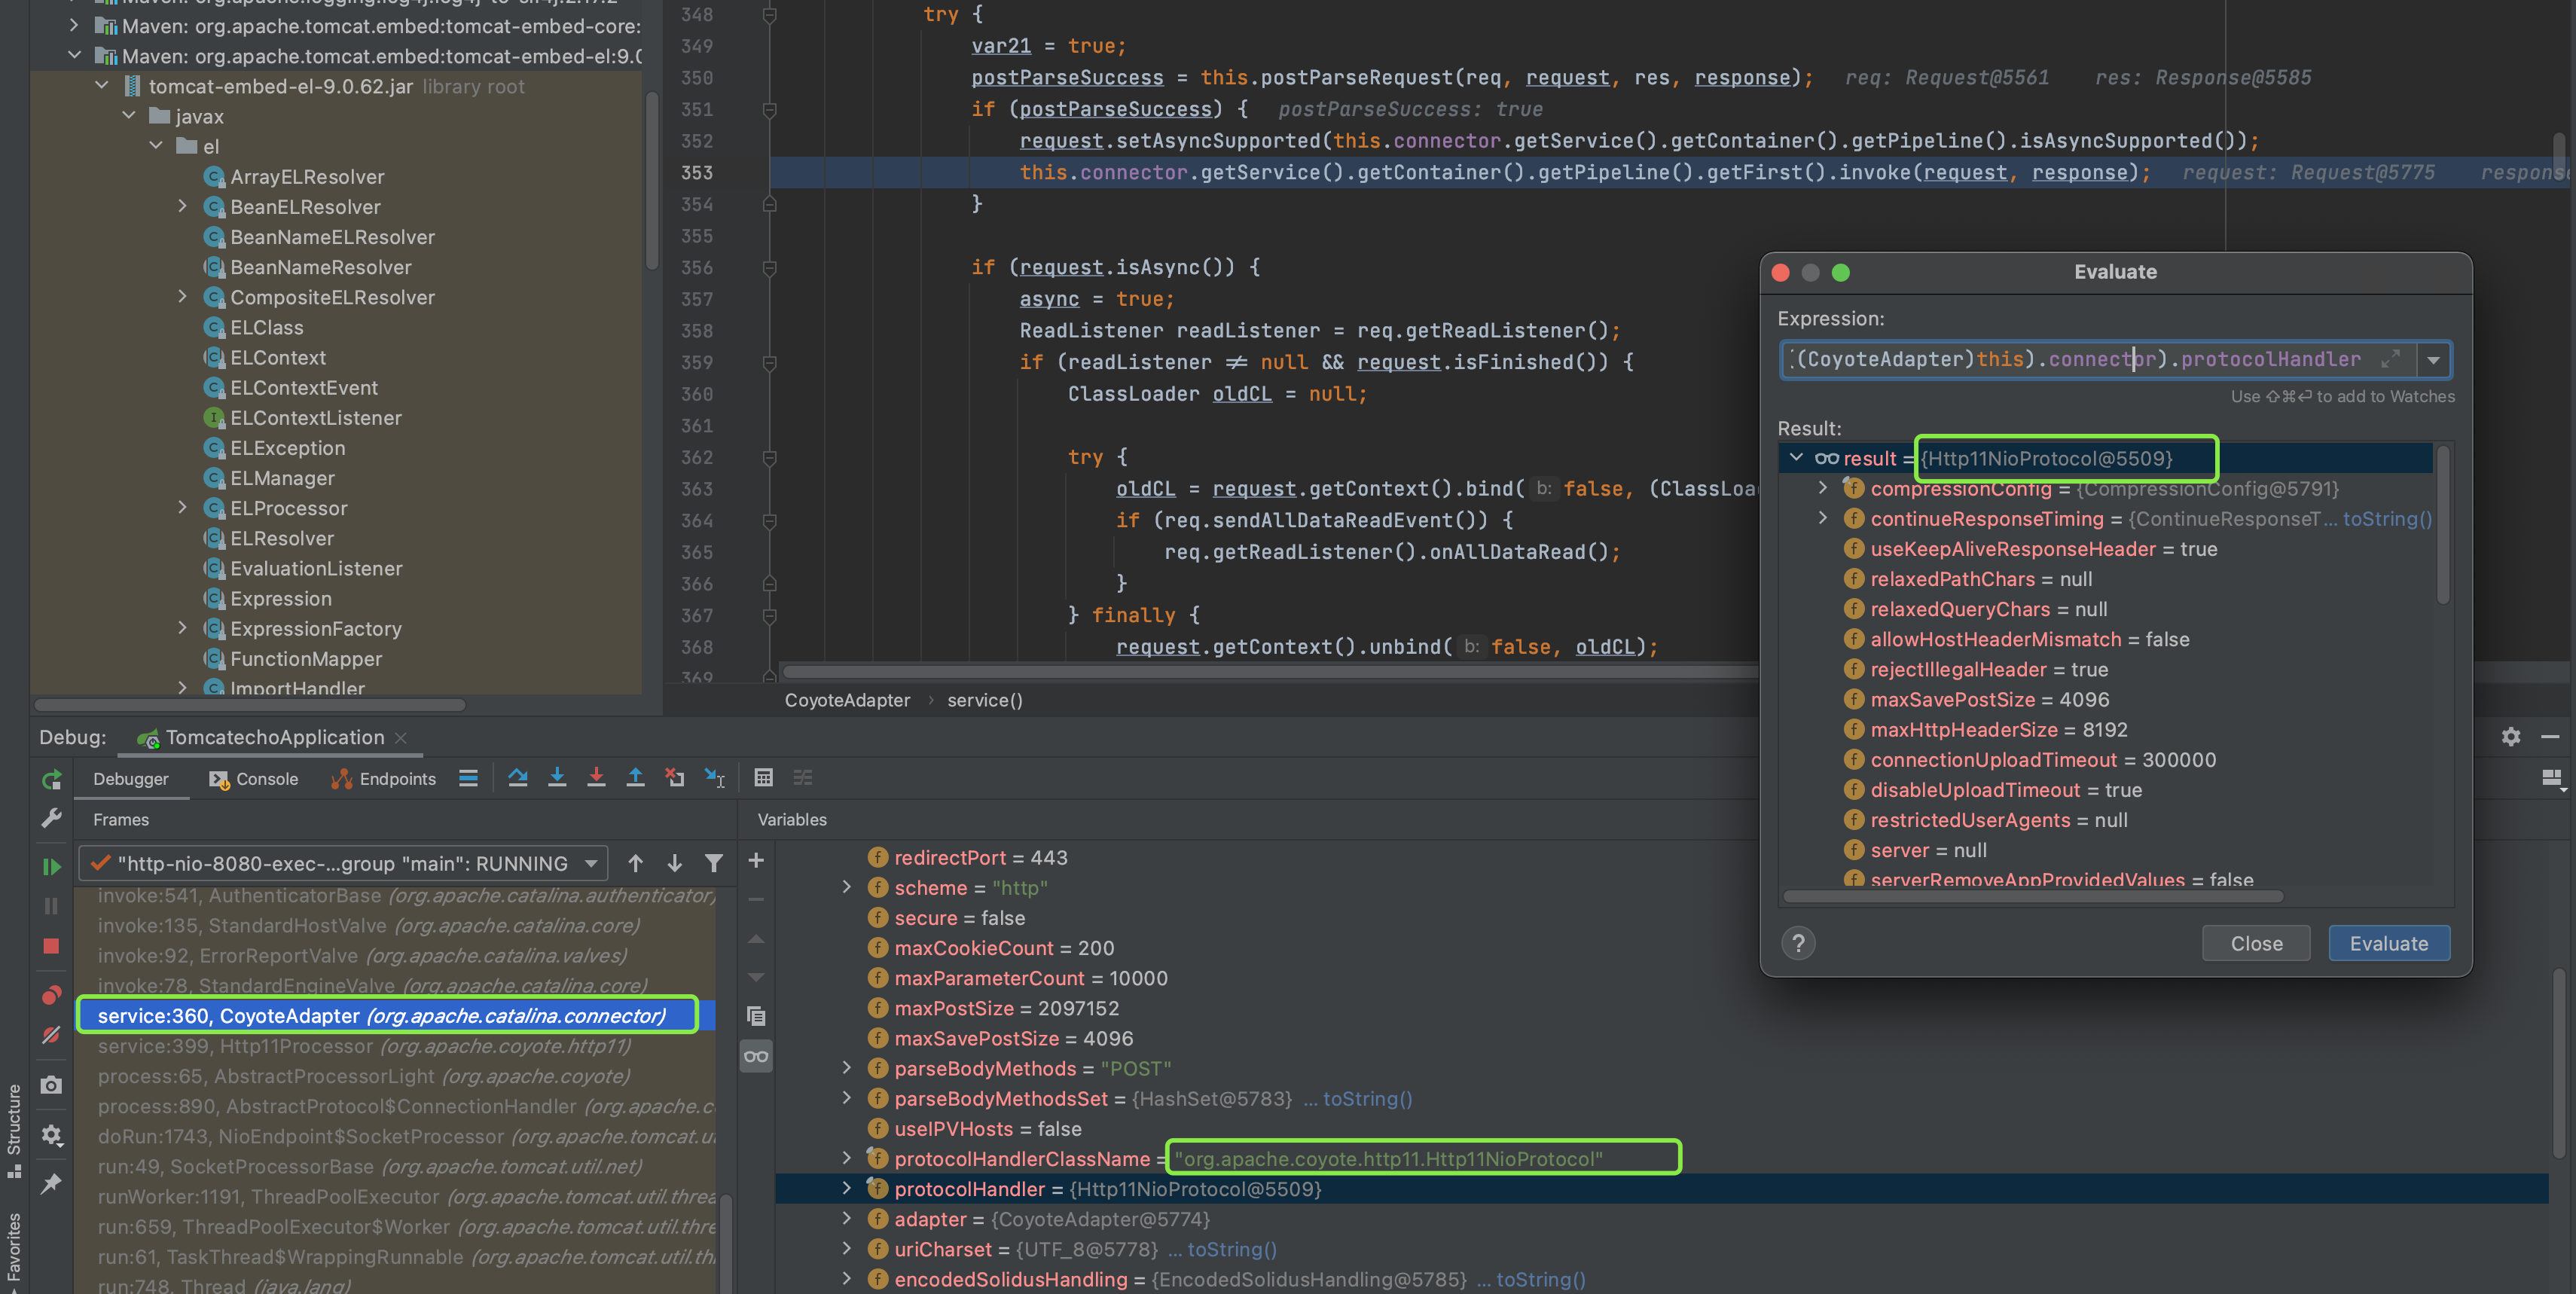This screenshot has height=1294, width=2576.
Task: Open the Favorites tool window tab
Action: click(x=14, y=1248)
